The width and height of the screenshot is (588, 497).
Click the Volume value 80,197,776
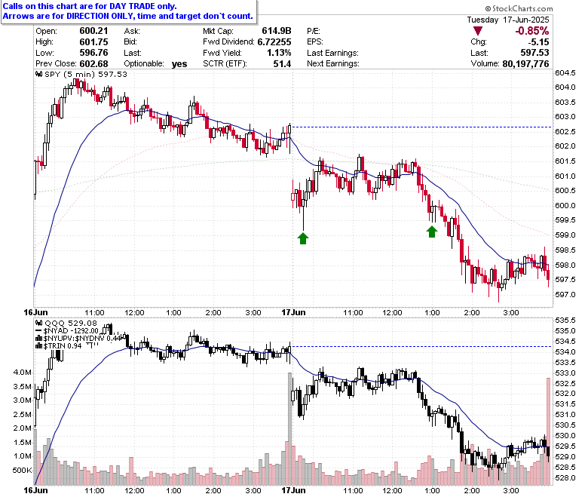point(525,64)
